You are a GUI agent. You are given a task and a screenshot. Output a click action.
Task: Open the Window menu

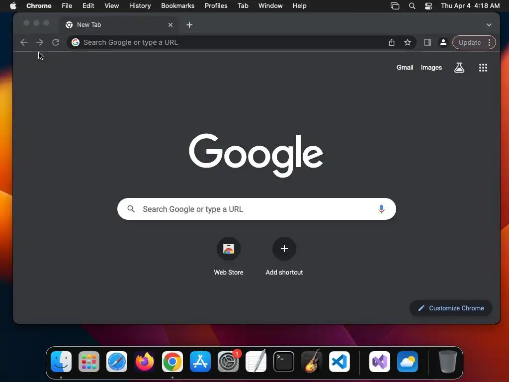[x=270, y=5]
